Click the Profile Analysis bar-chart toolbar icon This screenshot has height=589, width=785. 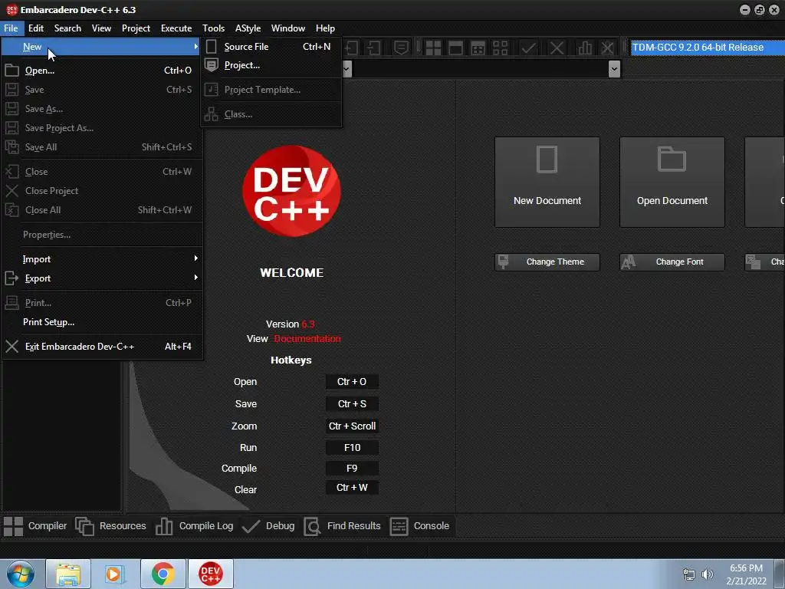[x=585, y=48]
